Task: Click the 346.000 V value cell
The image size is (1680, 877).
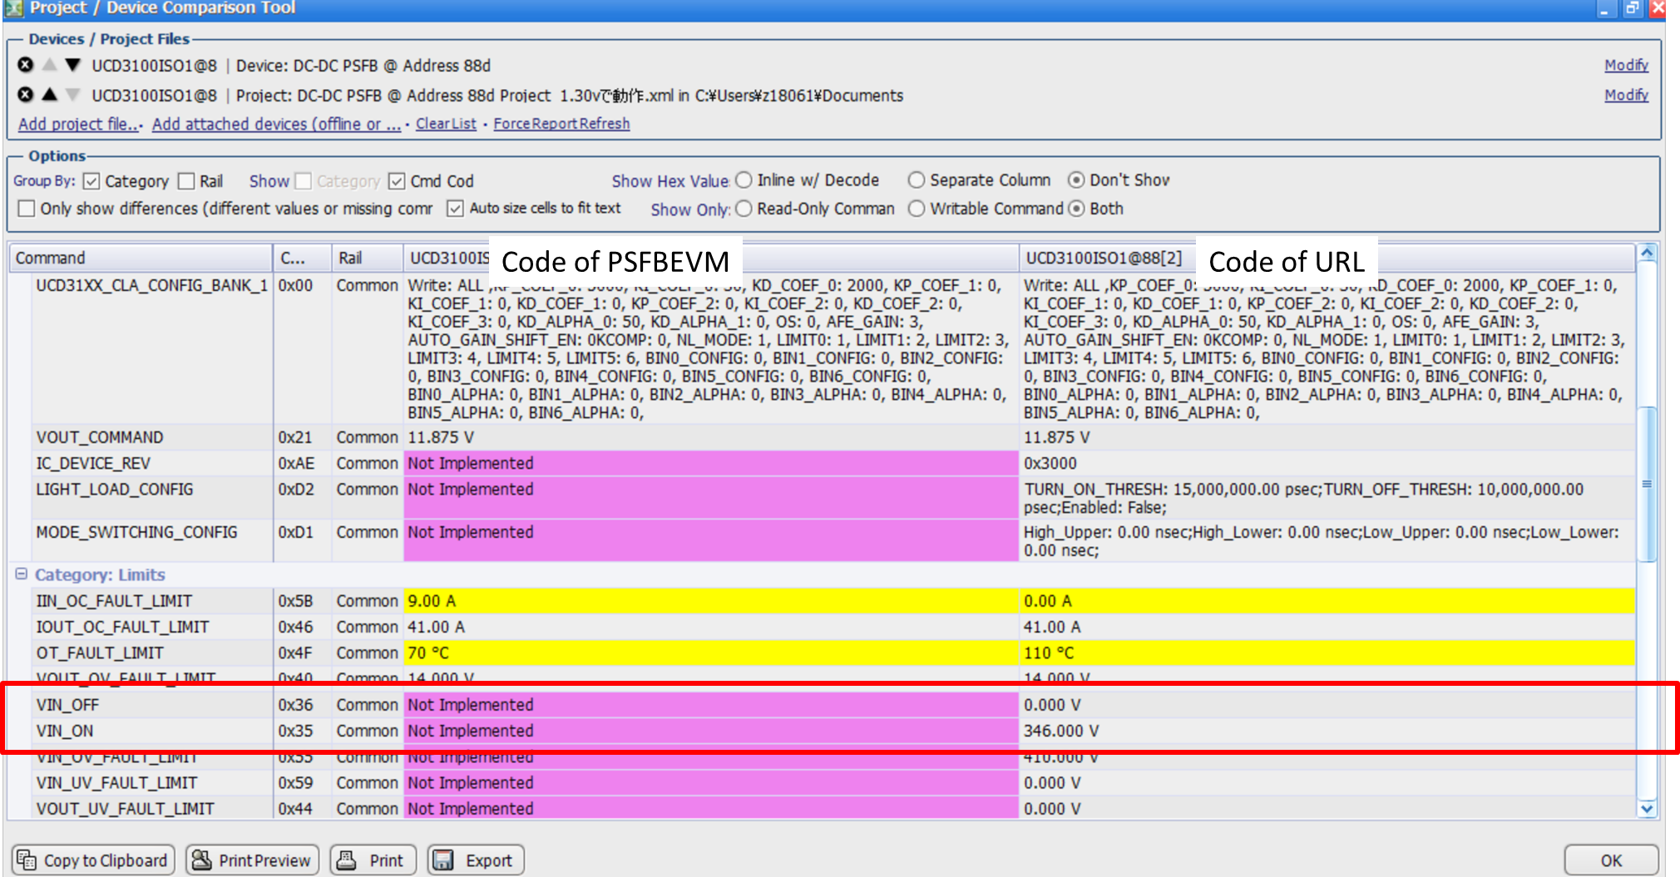Action: click(x=1327, y=731)
